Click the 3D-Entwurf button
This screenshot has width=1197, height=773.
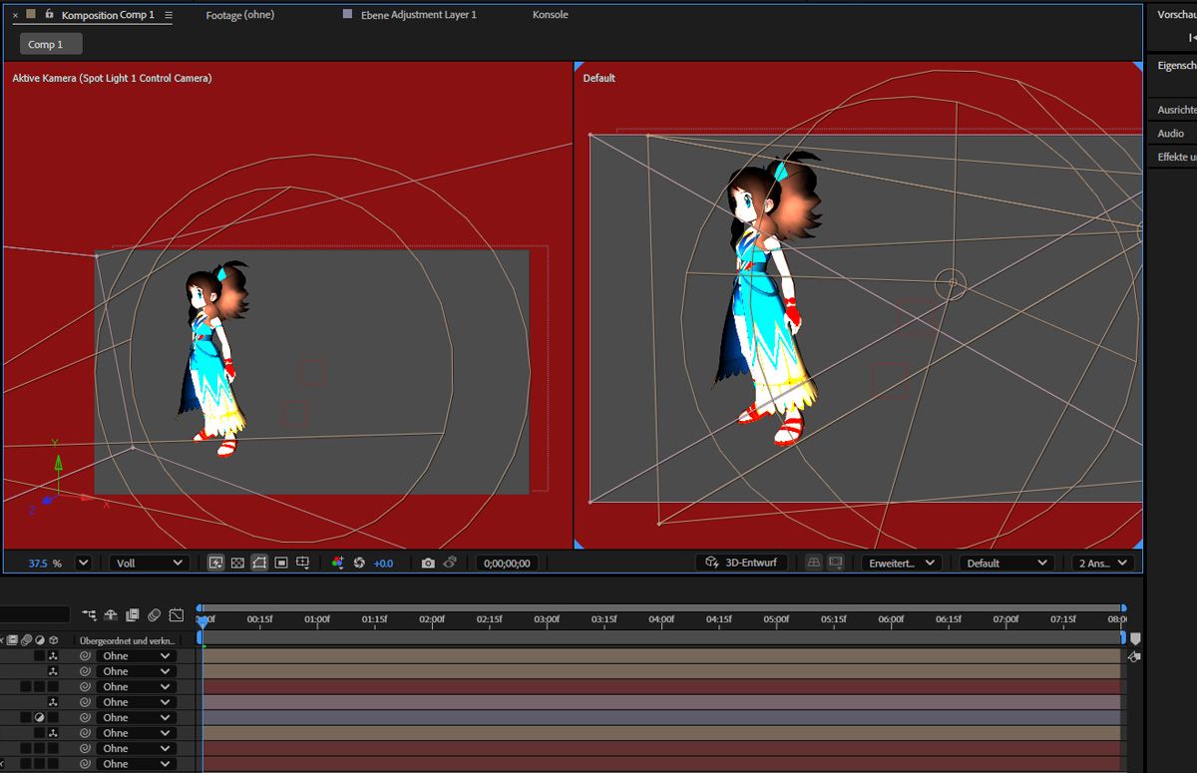[741, 564]
